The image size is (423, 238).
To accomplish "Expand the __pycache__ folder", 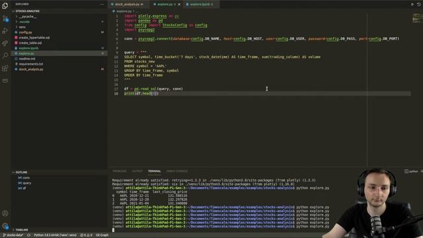I will [x=59, y=17].
